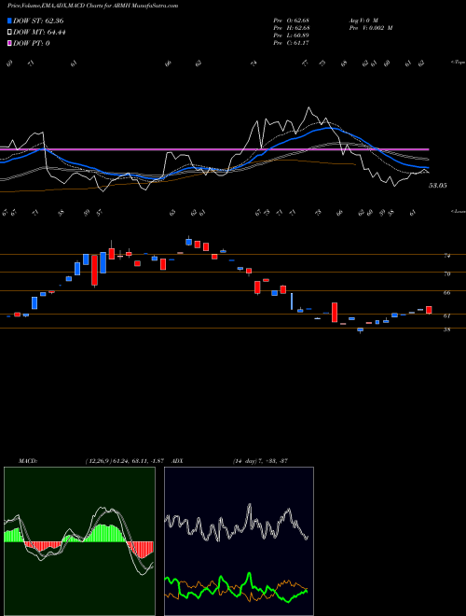The image size is (466, 616).
Task: Click the last red candlestick on the right
Action: (429, 310)
